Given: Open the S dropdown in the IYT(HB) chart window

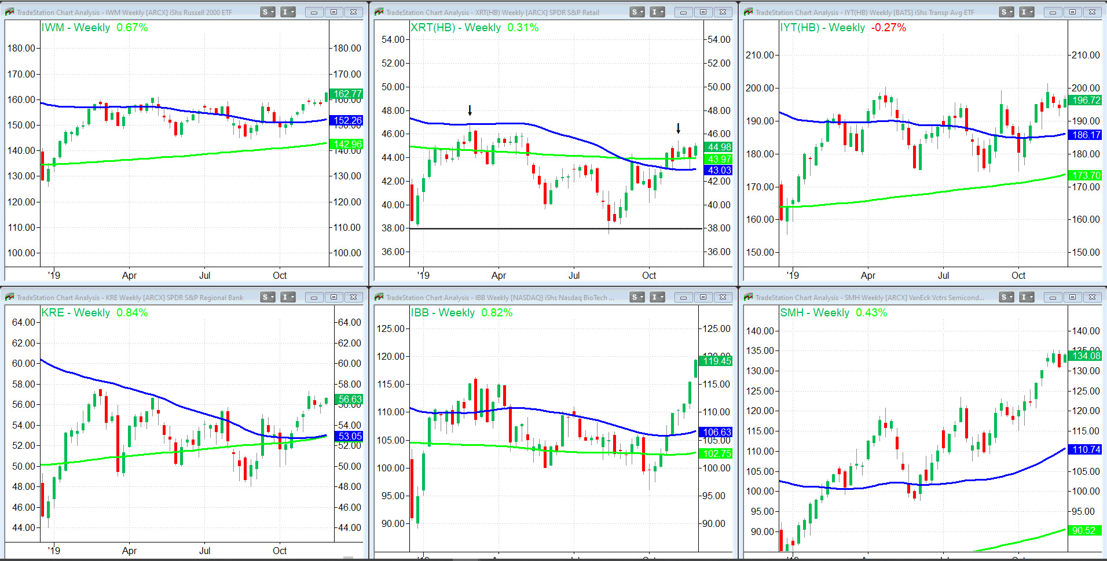Looking at the screenshot, I should (1006, 12).
